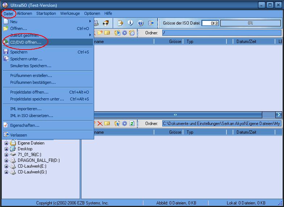
Task: Click the hard drive icon for 71_01_96(C:)
Action: [x=13, y=155]
